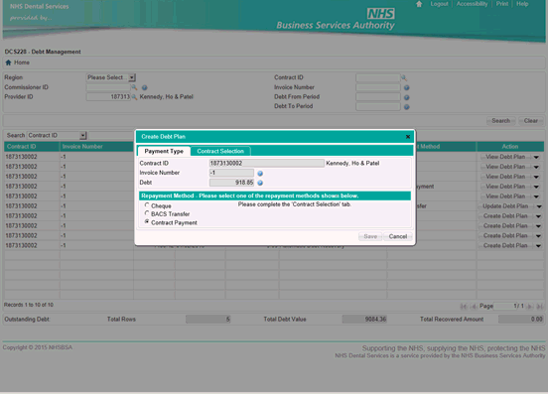Viewport: 548px width, 394px height.
Task: Click the dialog Debt info icon
Action: point(260,183)
